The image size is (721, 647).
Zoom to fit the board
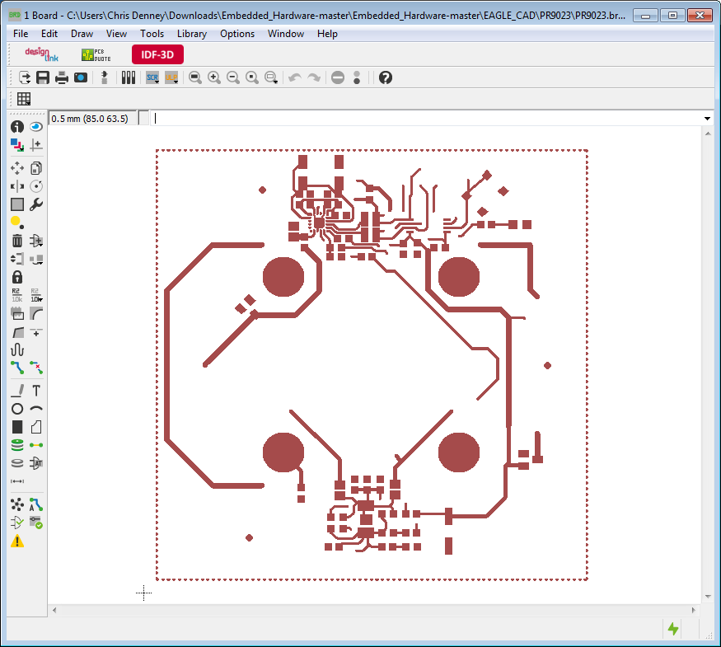click(x=195, y=77)
